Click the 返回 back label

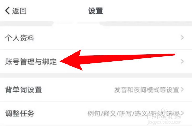[x=19, y=11]
